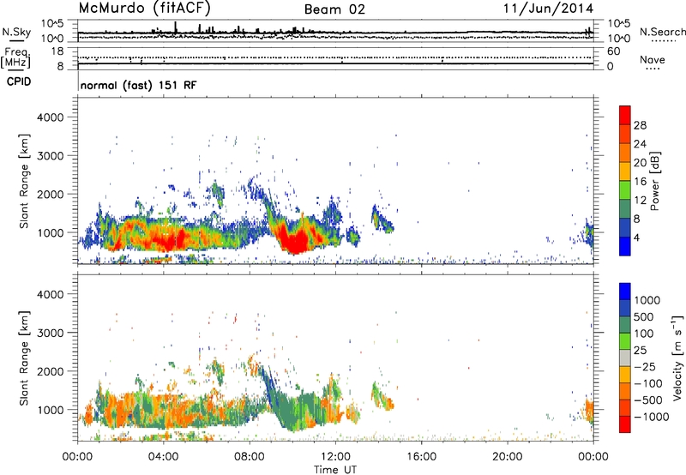
Task: Click the '2000' tick on velocity panel
Action: (50, 371)
